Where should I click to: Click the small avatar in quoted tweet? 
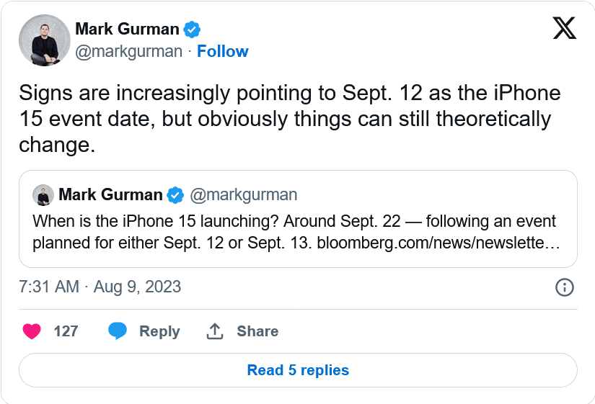pos(43,195)
